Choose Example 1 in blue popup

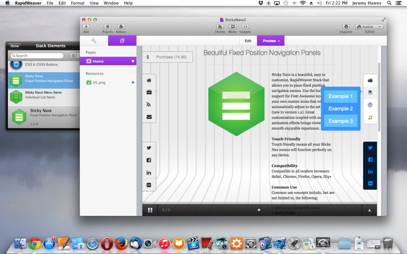[x=341, y=96]
